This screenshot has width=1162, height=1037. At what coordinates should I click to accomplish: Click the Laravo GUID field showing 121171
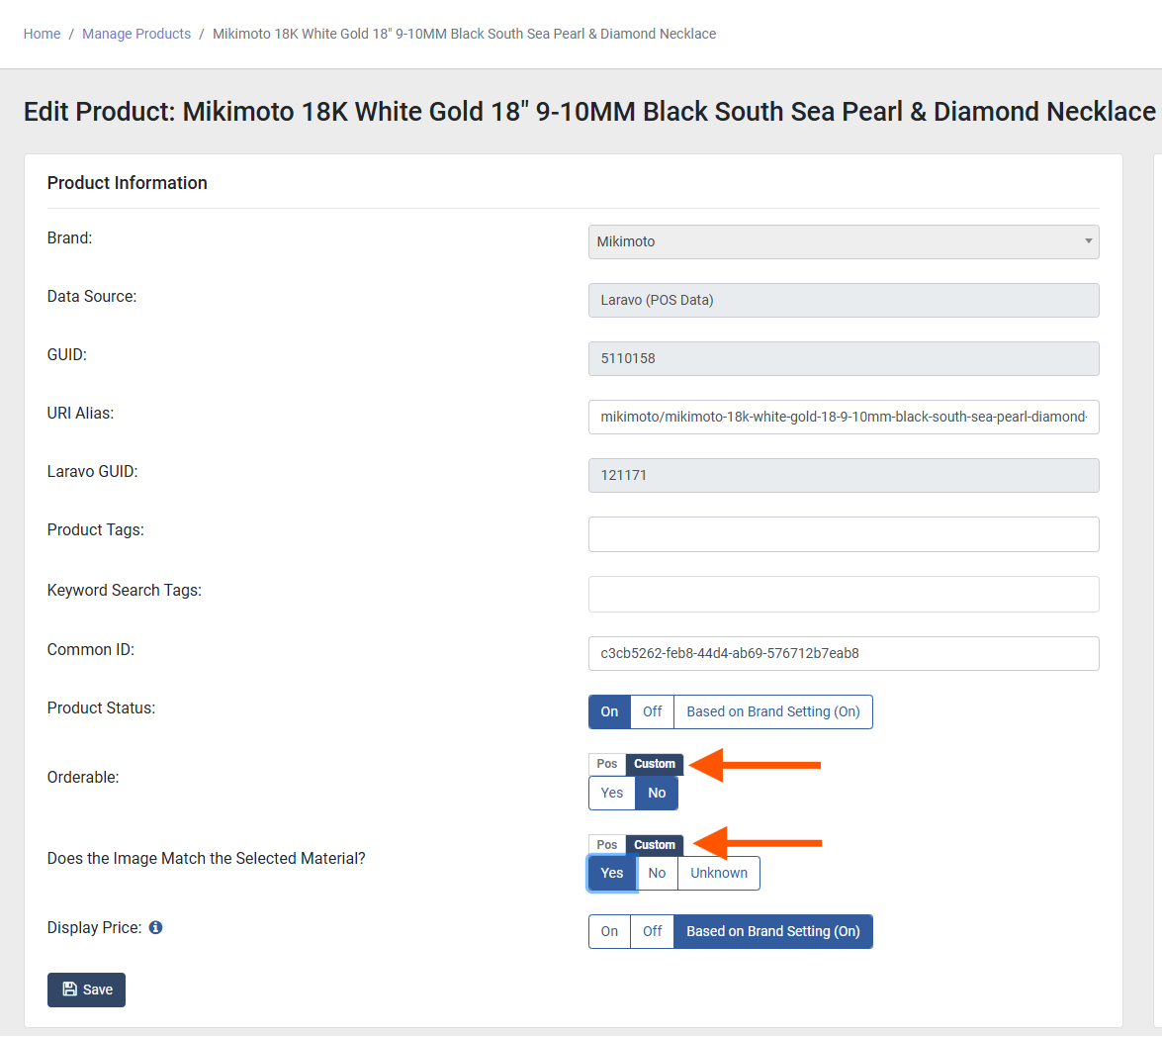point(844,475)
